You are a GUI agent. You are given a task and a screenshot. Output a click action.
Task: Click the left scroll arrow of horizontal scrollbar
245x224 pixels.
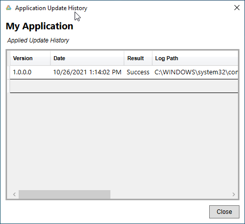pyautogui.click(x=15, y=194)
